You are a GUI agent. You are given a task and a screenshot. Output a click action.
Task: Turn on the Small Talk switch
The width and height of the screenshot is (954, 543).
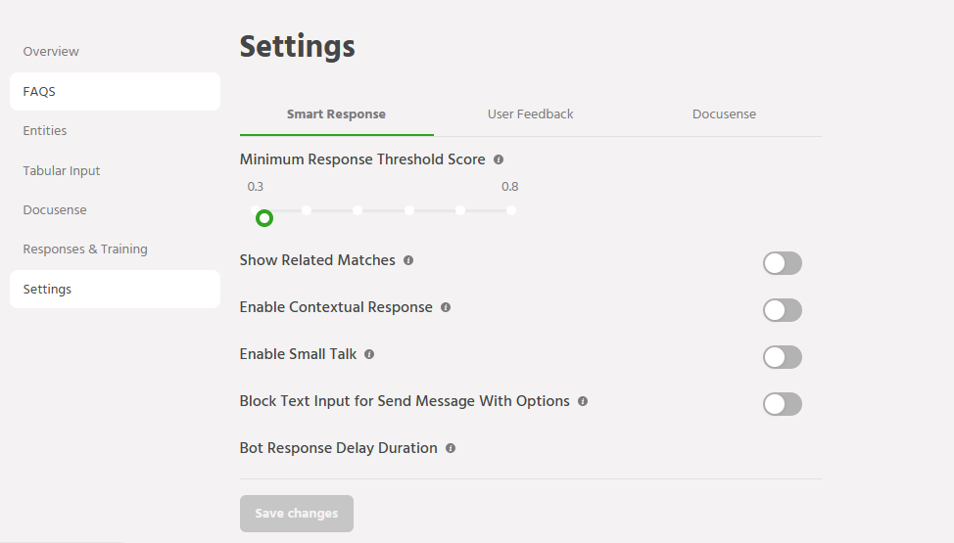782,357
